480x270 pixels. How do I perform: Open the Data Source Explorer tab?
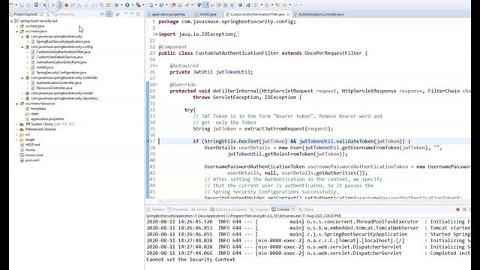pos(228,209)
